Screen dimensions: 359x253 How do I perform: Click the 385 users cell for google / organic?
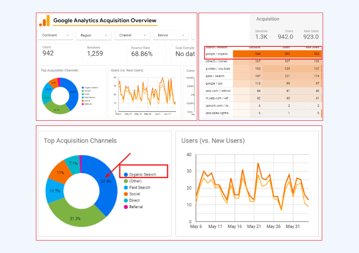(287, 54)
